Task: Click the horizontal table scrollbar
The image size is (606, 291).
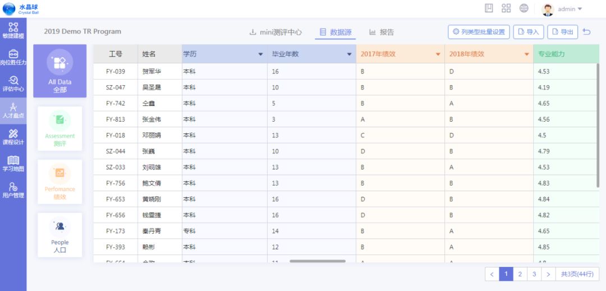Action: pos(318,261)
